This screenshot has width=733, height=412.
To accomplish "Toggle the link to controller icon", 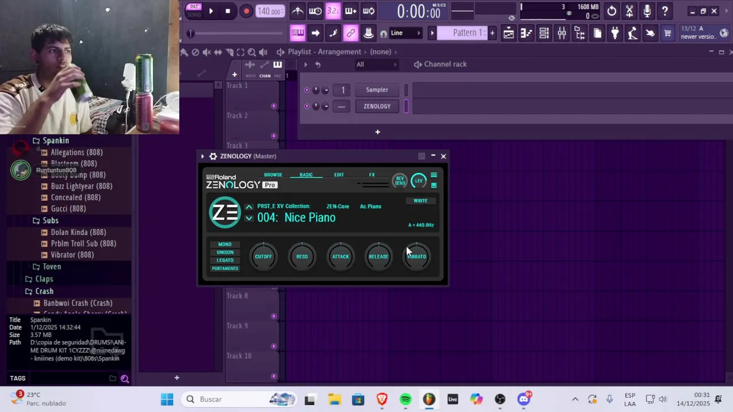I will click(350, 33).
